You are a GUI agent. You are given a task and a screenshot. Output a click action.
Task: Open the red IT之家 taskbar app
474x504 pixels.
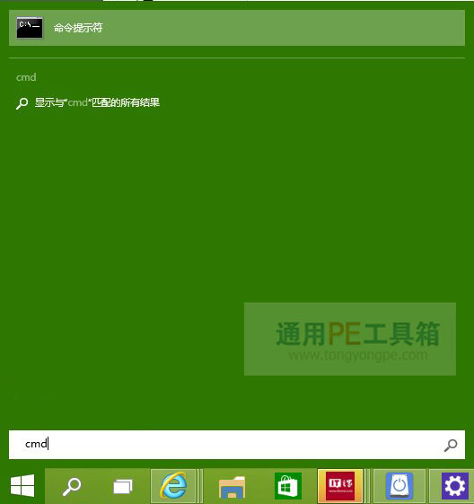point(340,486)
